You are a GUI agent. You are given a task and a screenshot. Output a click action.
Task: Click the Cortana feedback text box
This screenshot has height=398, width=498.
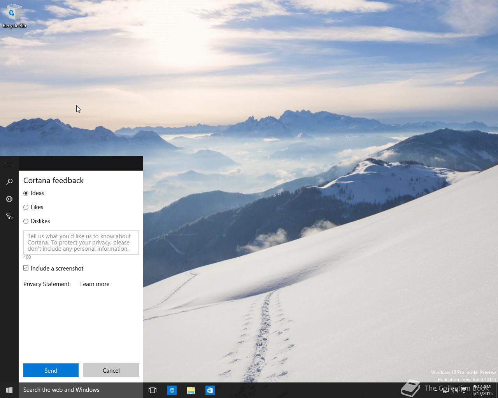coord(81,243)
